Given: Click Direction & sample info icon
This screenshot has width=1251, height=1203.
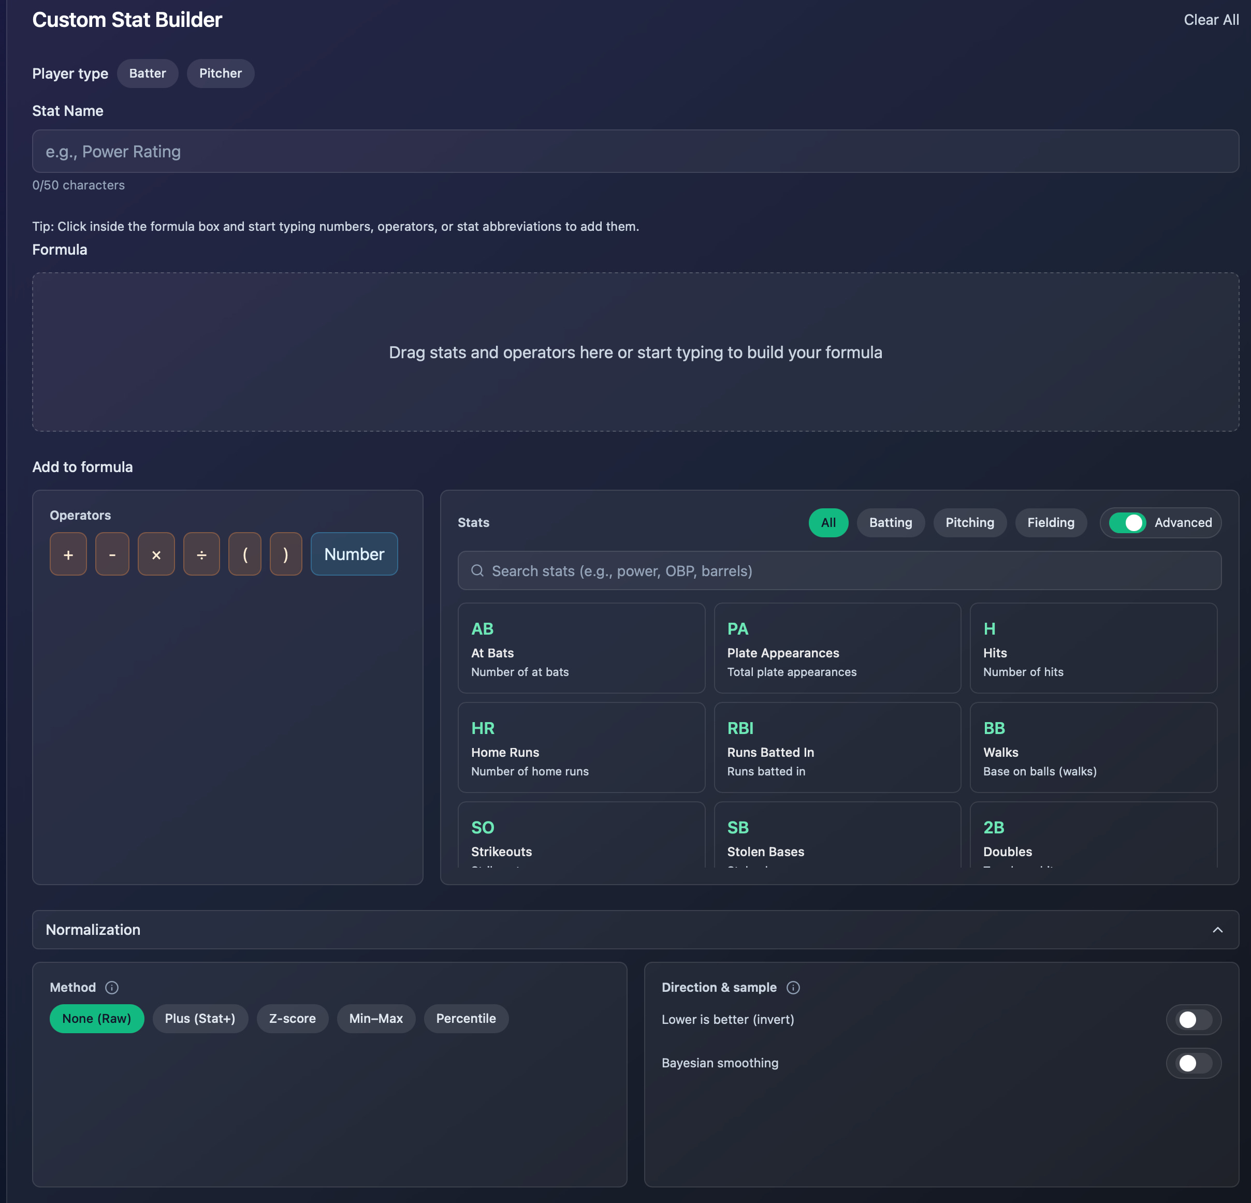Looking at the screenshot, I should (x=793, y=987).
